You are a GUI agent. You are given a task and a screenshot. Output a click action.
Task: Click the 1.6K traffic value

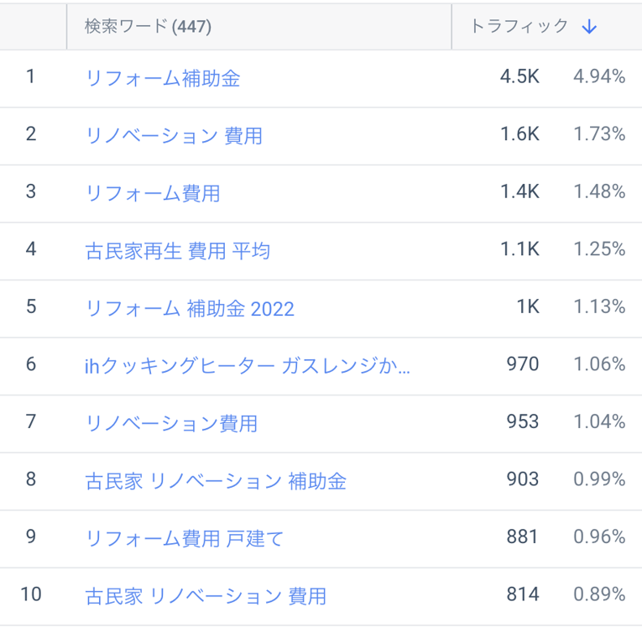(519, 134)
